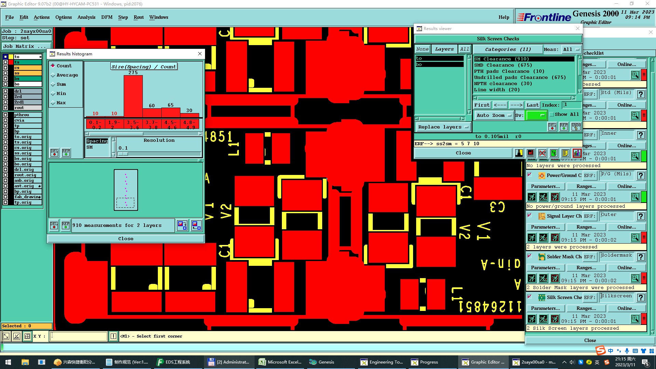Open the Actions menu

pyautogui.click(x=42, y=17)
